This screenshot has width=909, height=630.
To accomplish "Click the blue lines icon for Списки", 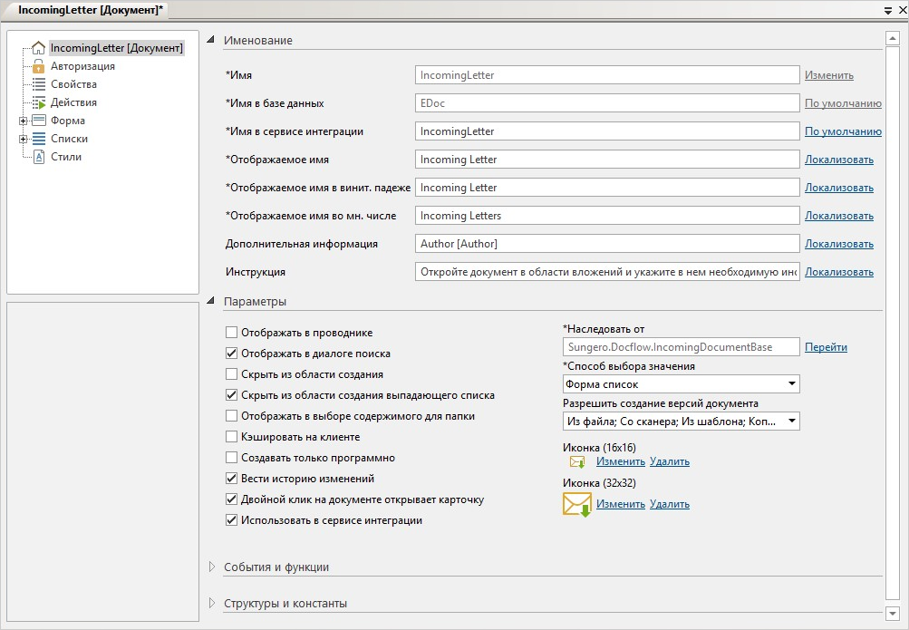I will [x=38, y=139].
